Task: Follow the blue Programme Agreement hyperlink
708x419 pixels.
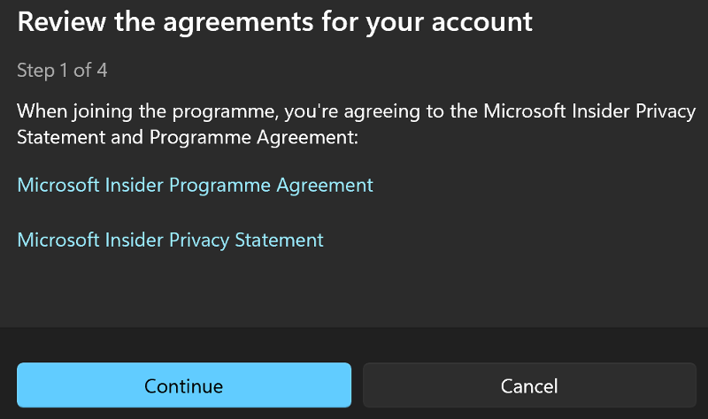Action: click(x=195, y=186)
